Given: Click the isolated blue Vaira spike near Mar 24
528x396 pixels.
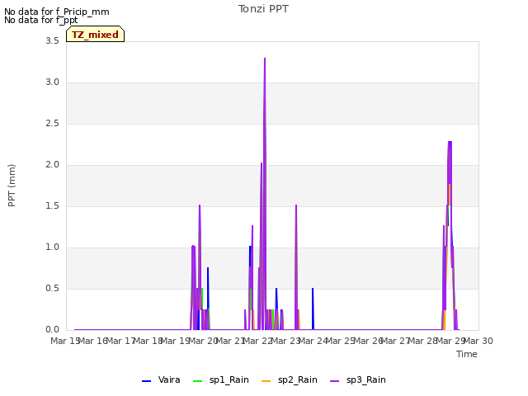Looking at the screenshot, I should [x=313, y=308].
